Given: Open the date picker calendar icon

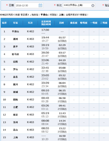Looking at the screenshot, I should click(40, 5).
